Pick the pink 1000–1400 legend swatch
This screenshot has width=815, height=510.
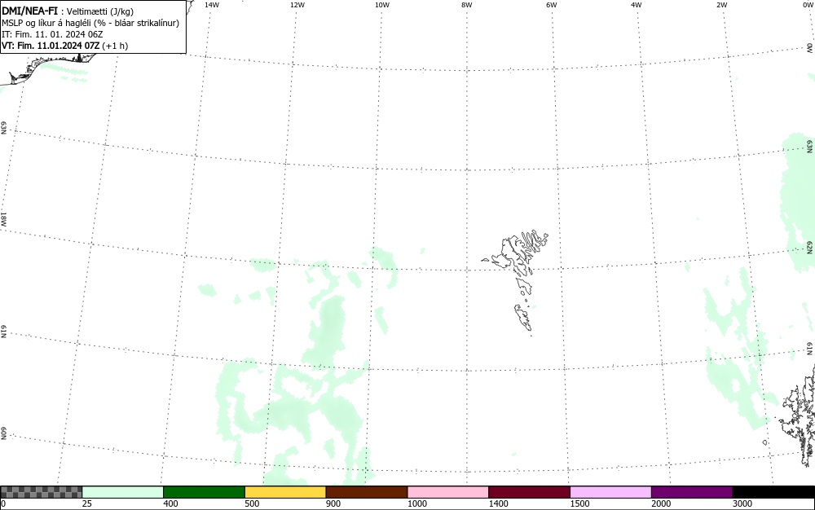448,492
